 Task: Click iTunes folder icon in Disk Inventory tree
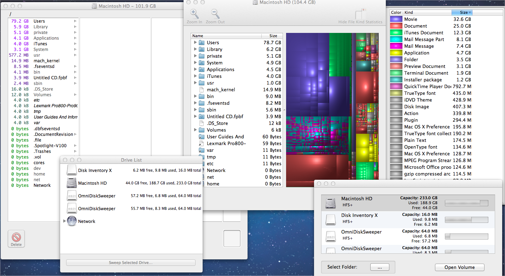(202, 76)
